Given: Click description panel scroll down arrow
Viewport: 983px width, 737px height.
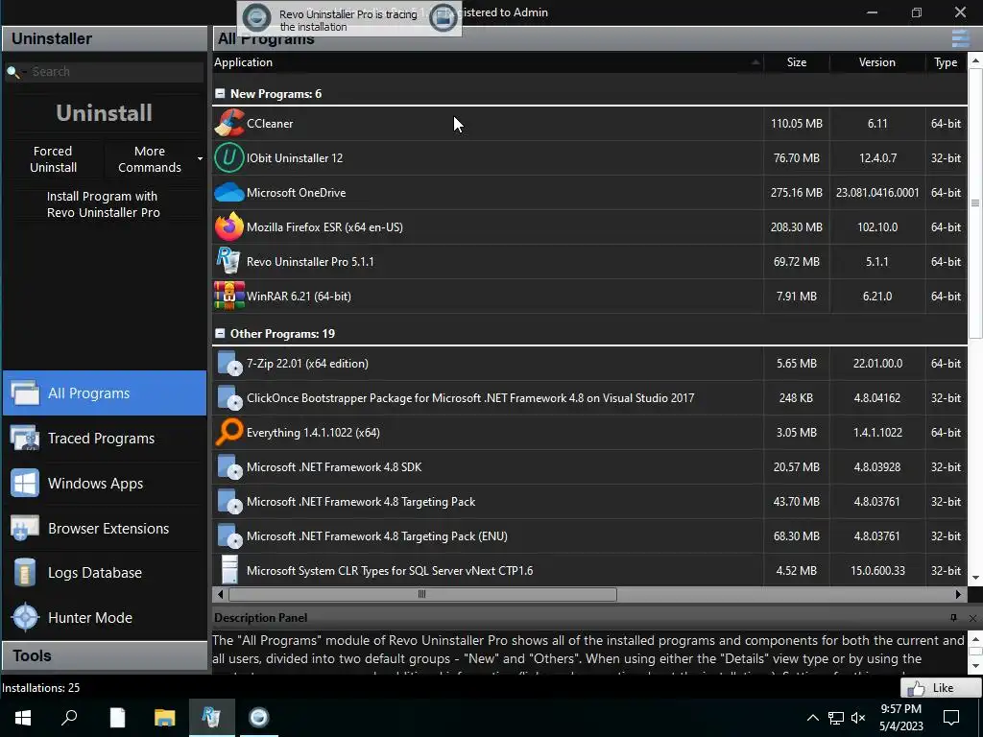Looking at the screenshot, I should coord(975,666).
